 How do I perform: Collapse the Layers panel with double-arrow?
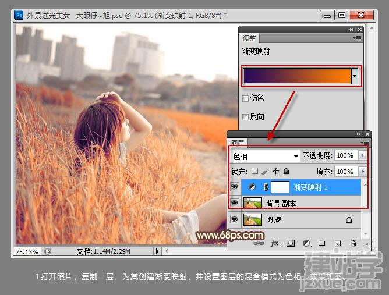pos(358,134)
